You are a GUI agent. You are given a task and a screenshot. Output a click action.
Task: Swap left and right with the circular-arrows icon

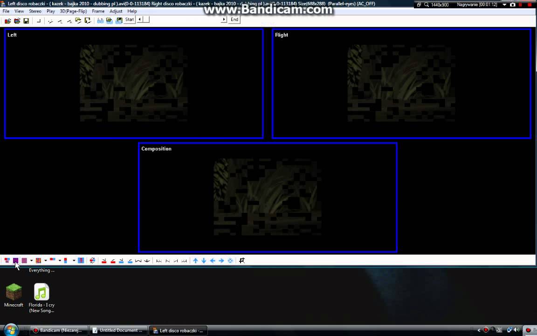point(92,260)
